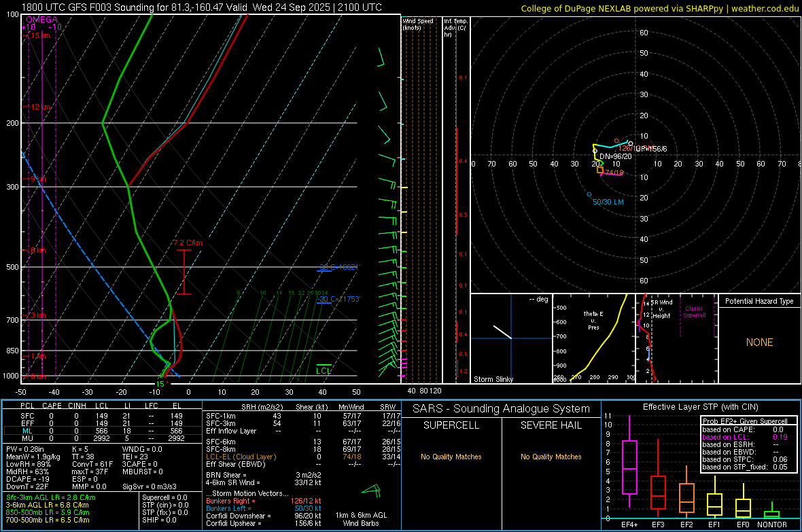Screen dimensions: 802x532
Task: Click the green 1km & 6km wind barb icon
Action: pos(372,491)
